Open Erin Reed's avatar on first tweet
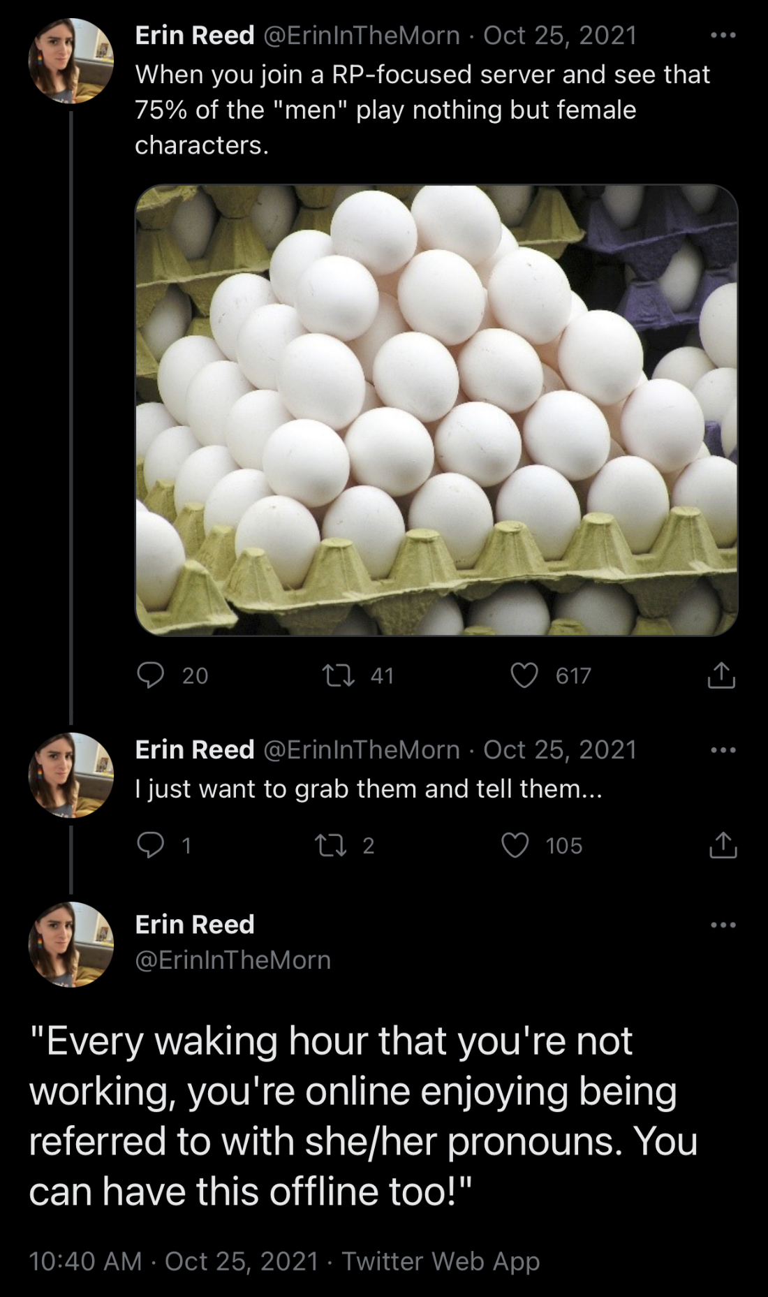This screenshot has height=1297, width=768. click(x=71, y=61)
